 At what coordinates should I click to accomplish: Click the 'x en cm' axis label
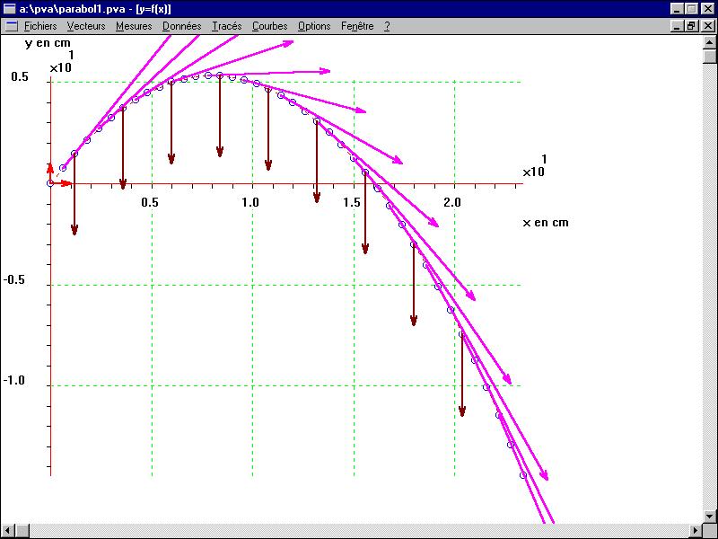coord(546,222)
